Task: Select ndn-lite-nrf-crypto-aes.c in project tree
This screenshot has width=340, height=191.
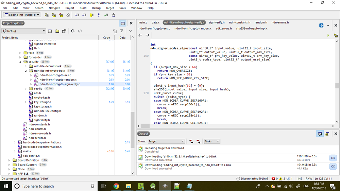Action: coord(55,75)
